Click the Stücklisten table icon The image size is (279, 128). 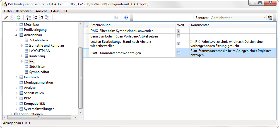click(27, 67)
